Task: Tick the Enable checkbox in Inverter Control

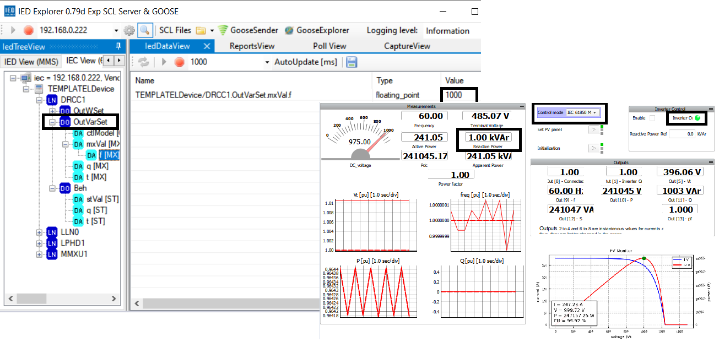Action: pos(652,118)
